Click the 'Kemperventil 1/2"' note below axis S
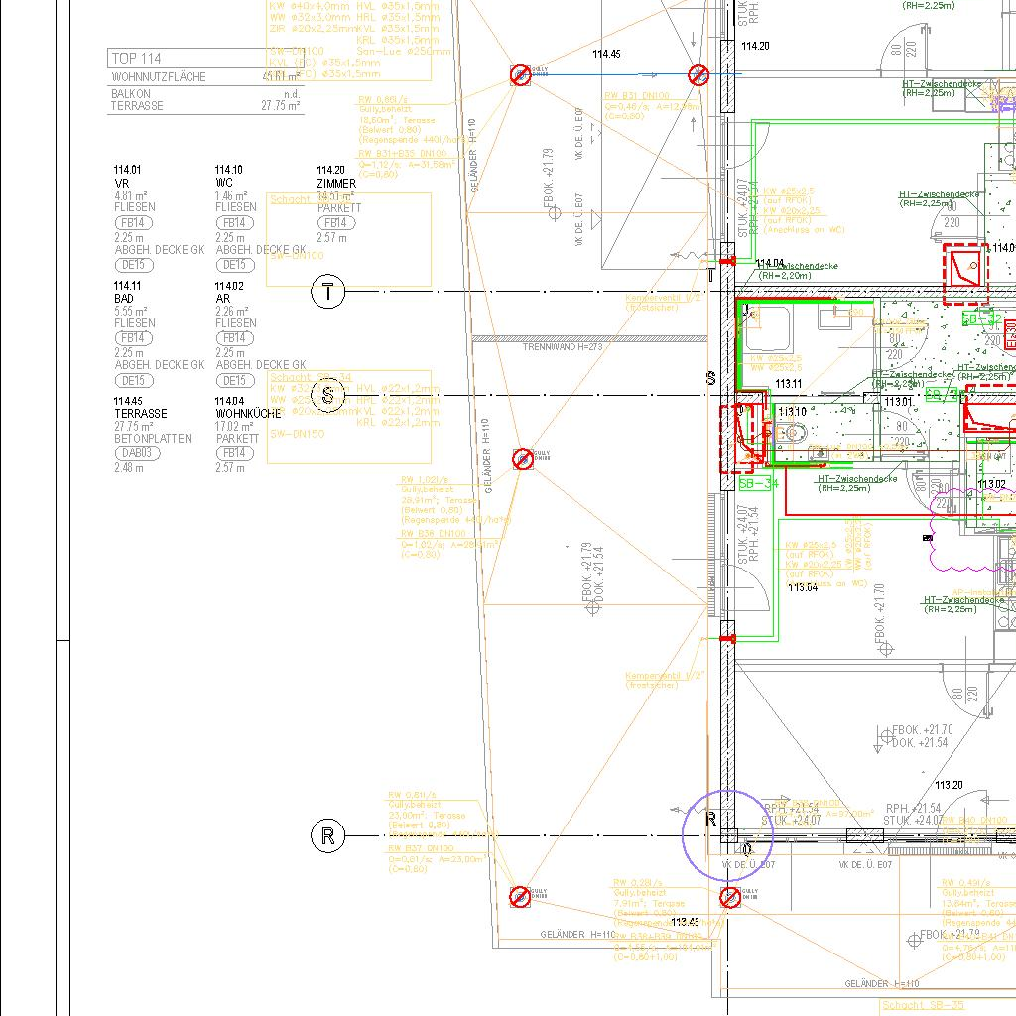Viewport: 1016px width, 1016px height. (x=665, y=680)
